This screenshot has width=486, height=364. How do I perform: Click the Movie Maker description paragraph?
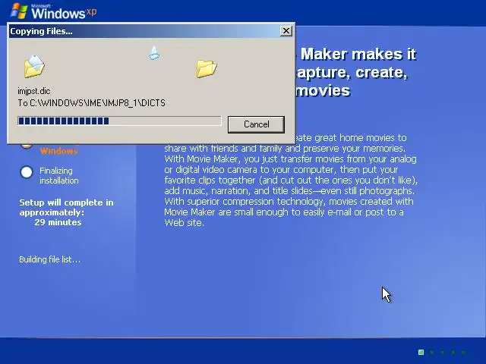click(x=291, y=180)
